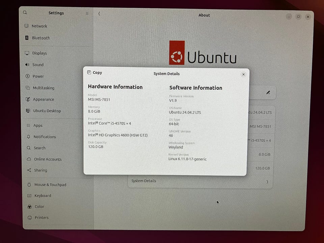Screen dimensions: 324x243
Task: Click kernel version Linux 6.11.0-17-generic
Action: (x=187, y=159)
